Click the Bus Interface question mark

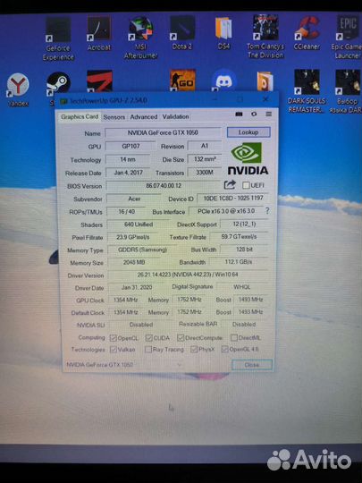pyautogui.click(x=267, y=211)
